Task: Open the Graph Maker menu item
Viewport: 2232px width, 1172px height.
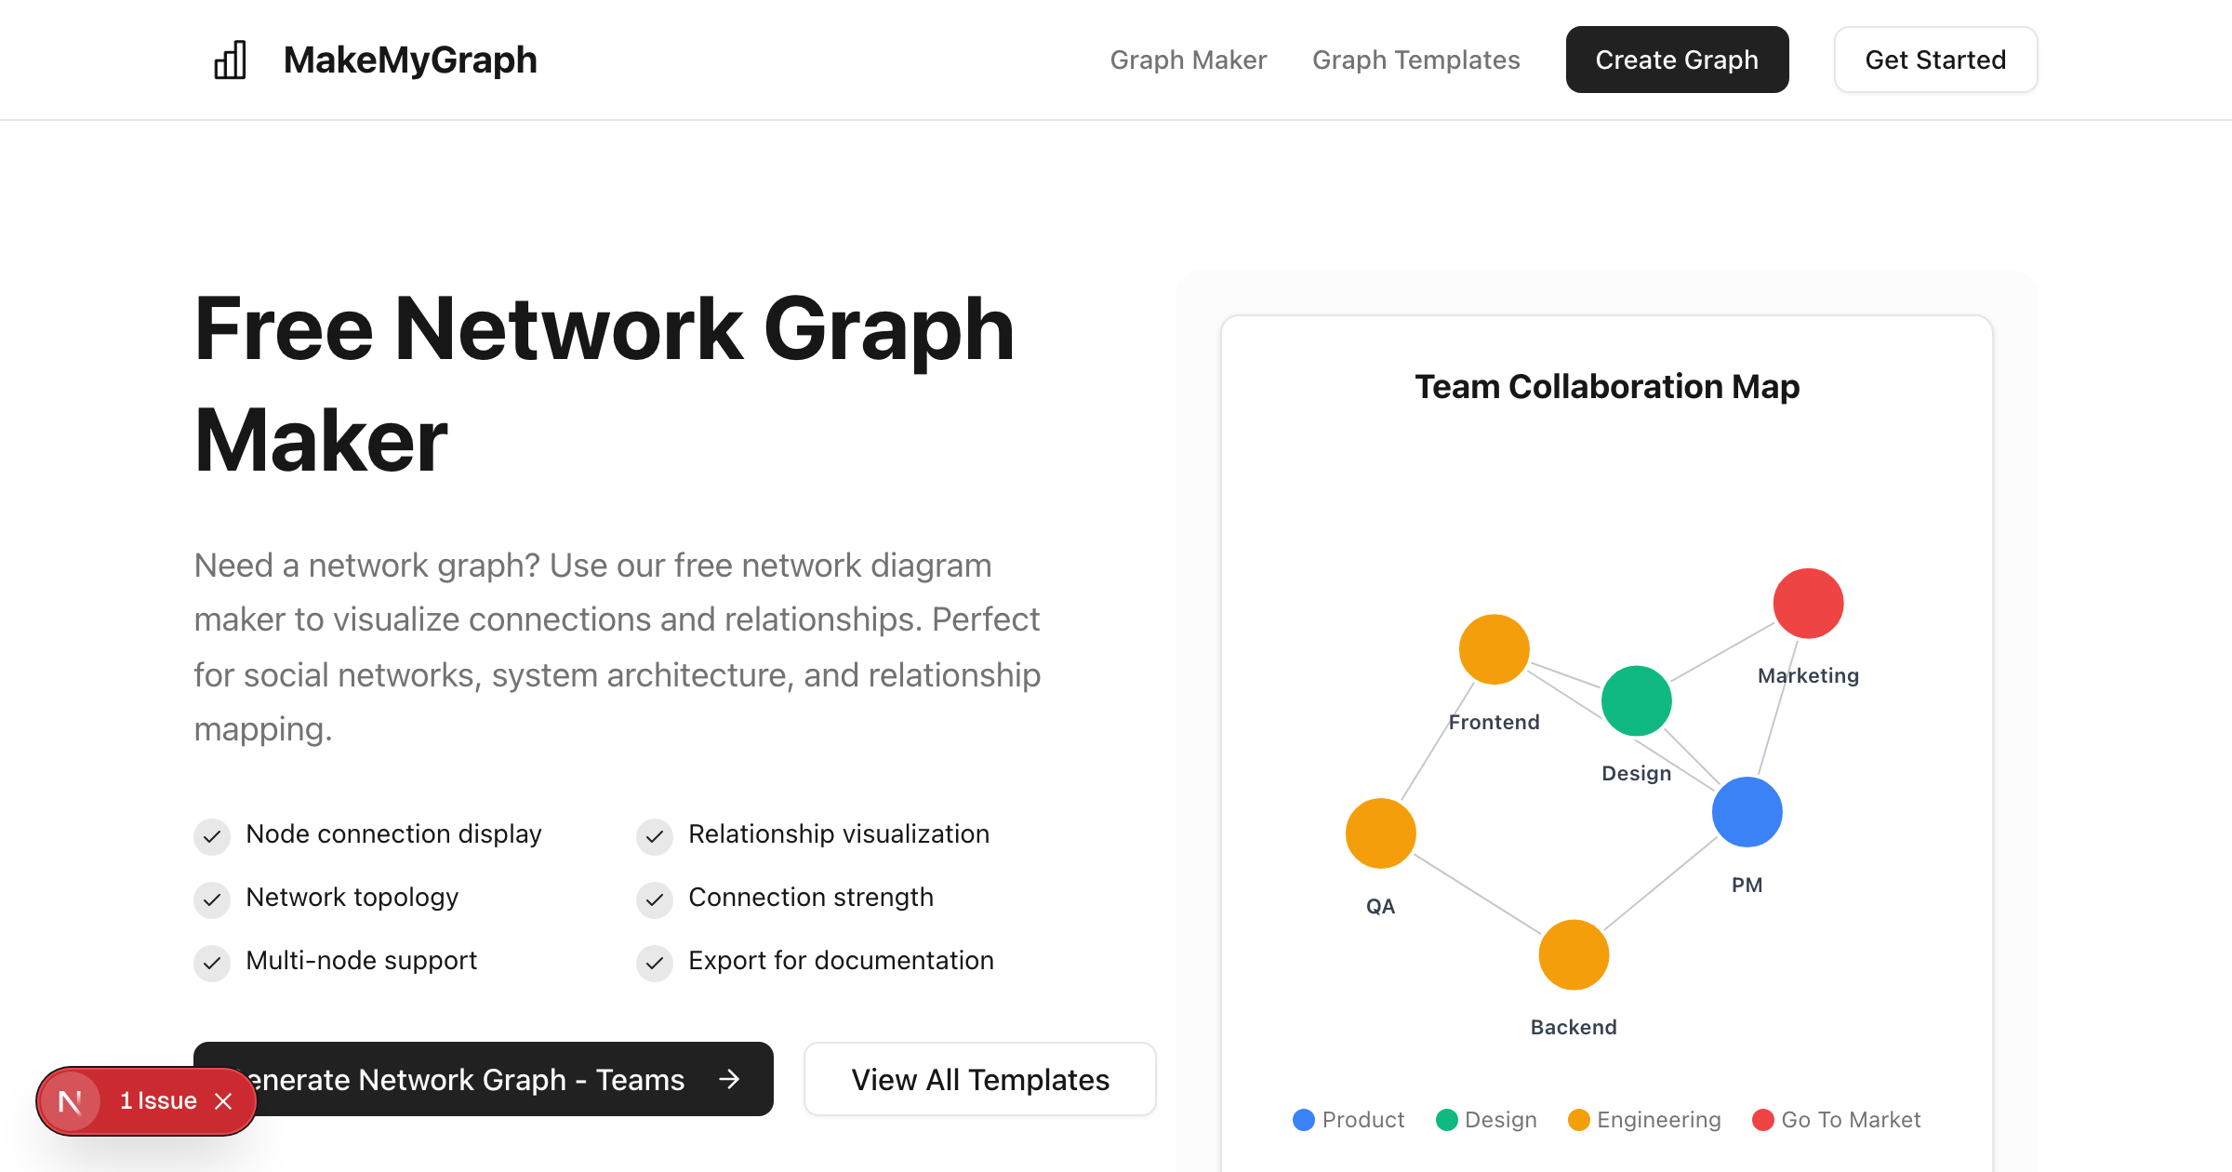Action: pos(1188,60)
